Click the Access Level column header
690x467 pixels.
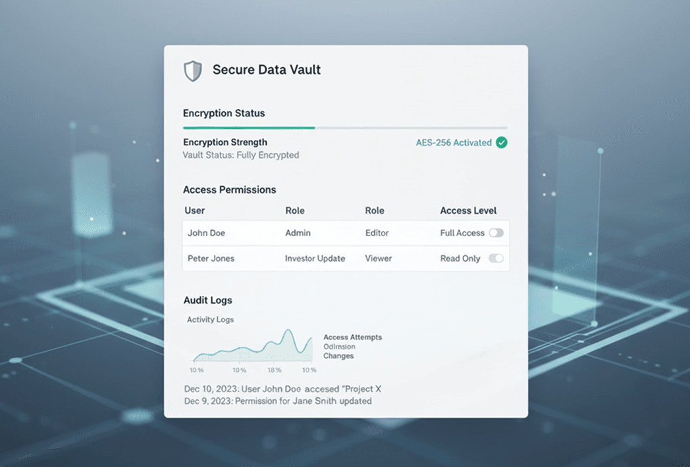468,210
